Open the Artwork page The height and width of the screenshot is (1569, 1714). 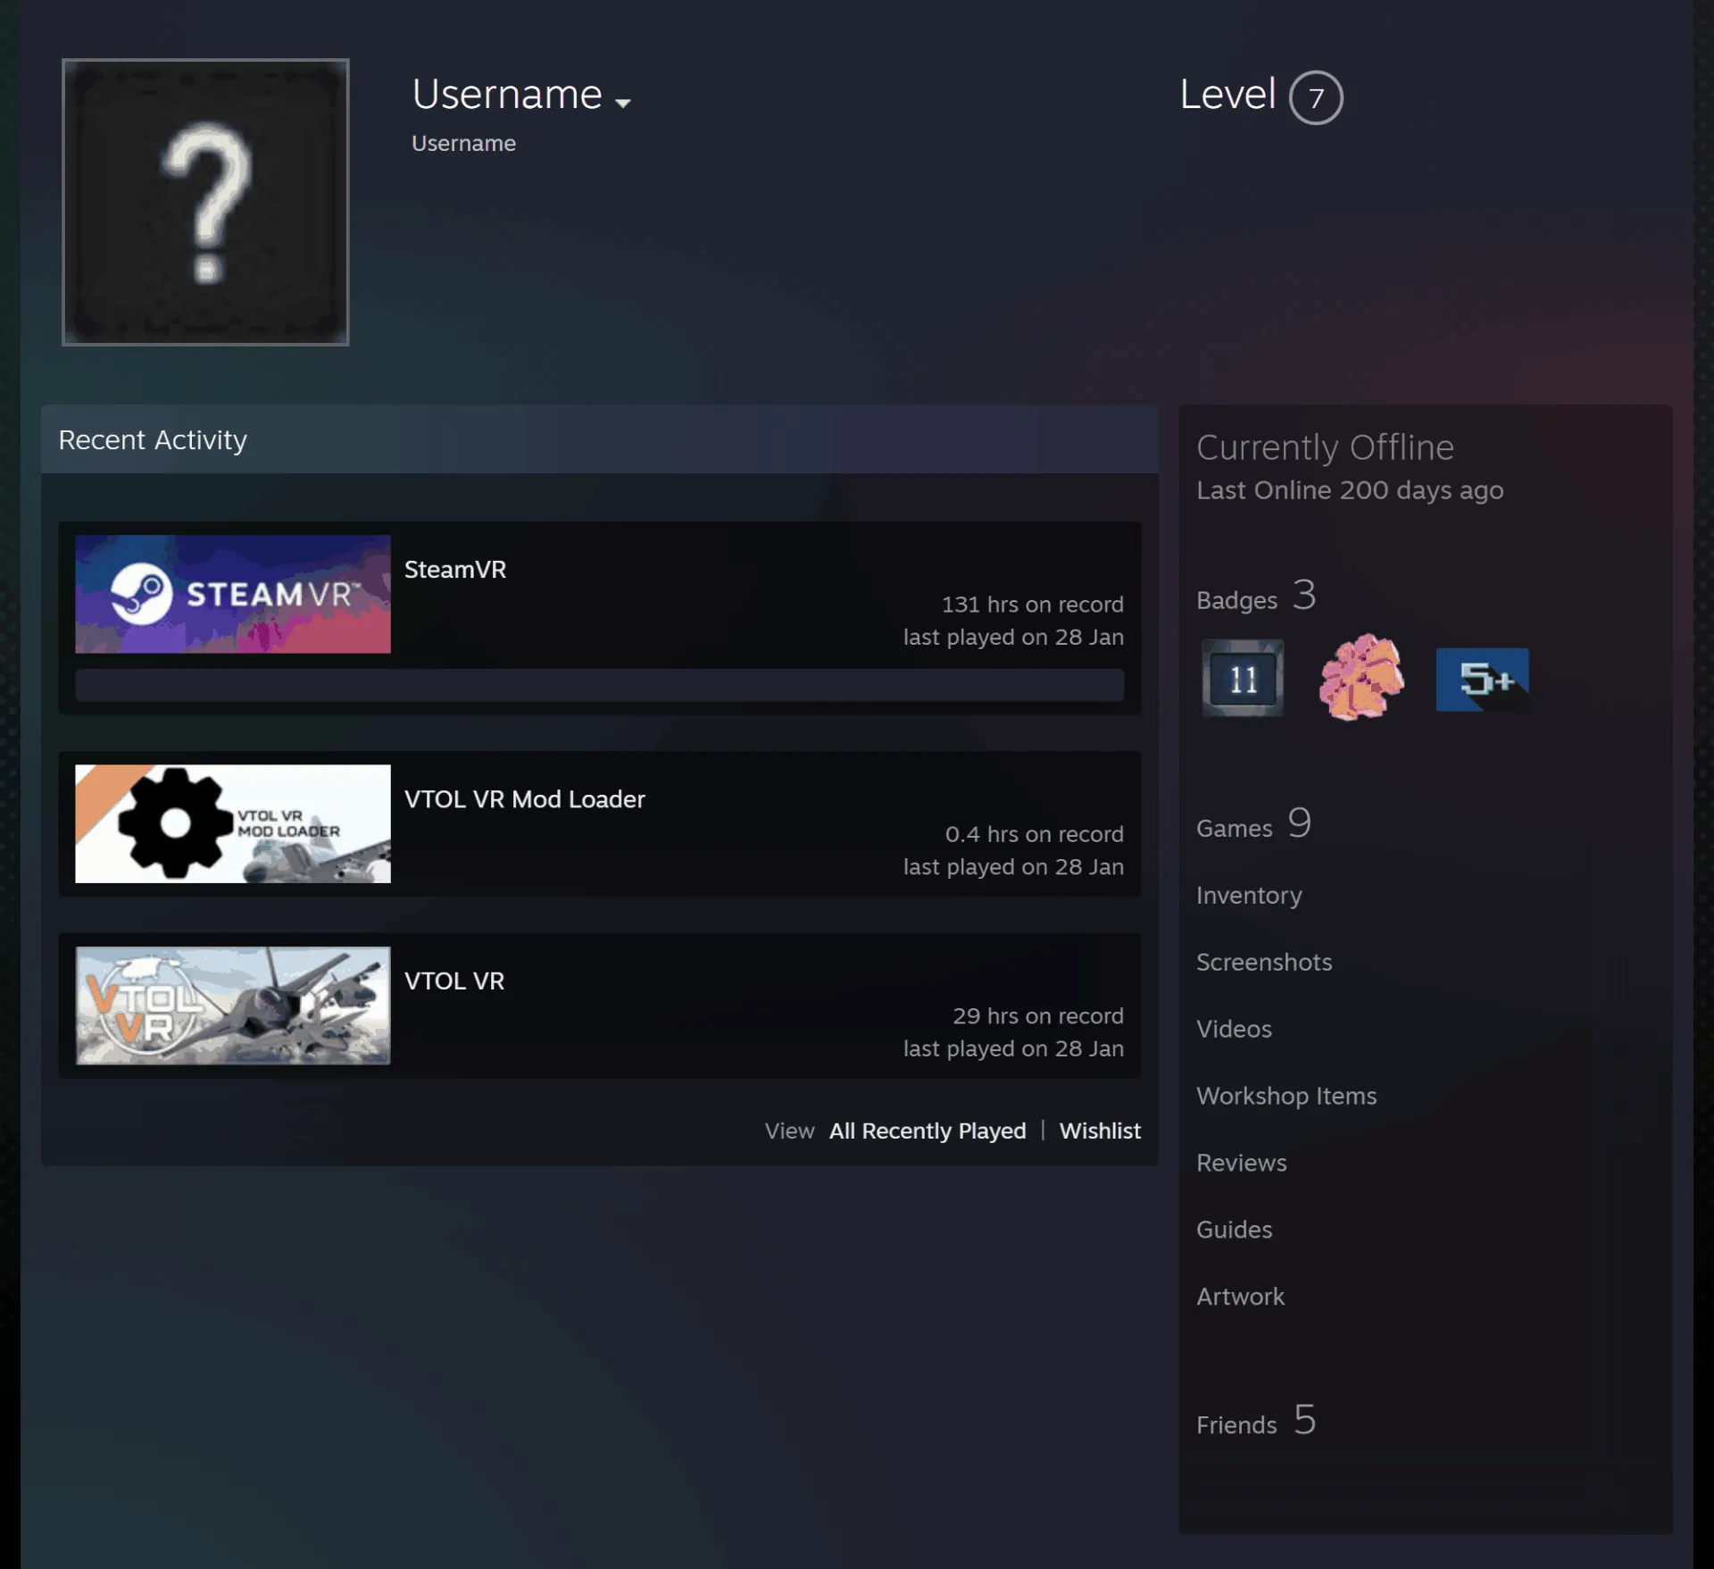(1240, 1297)
